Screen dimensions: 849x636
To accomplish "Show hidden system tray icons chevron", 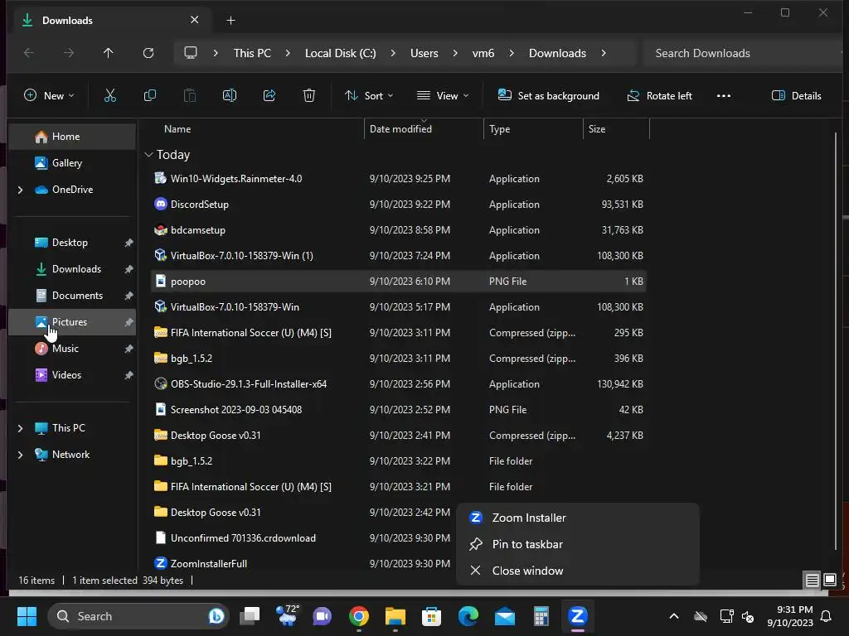I will pos(674,616).
